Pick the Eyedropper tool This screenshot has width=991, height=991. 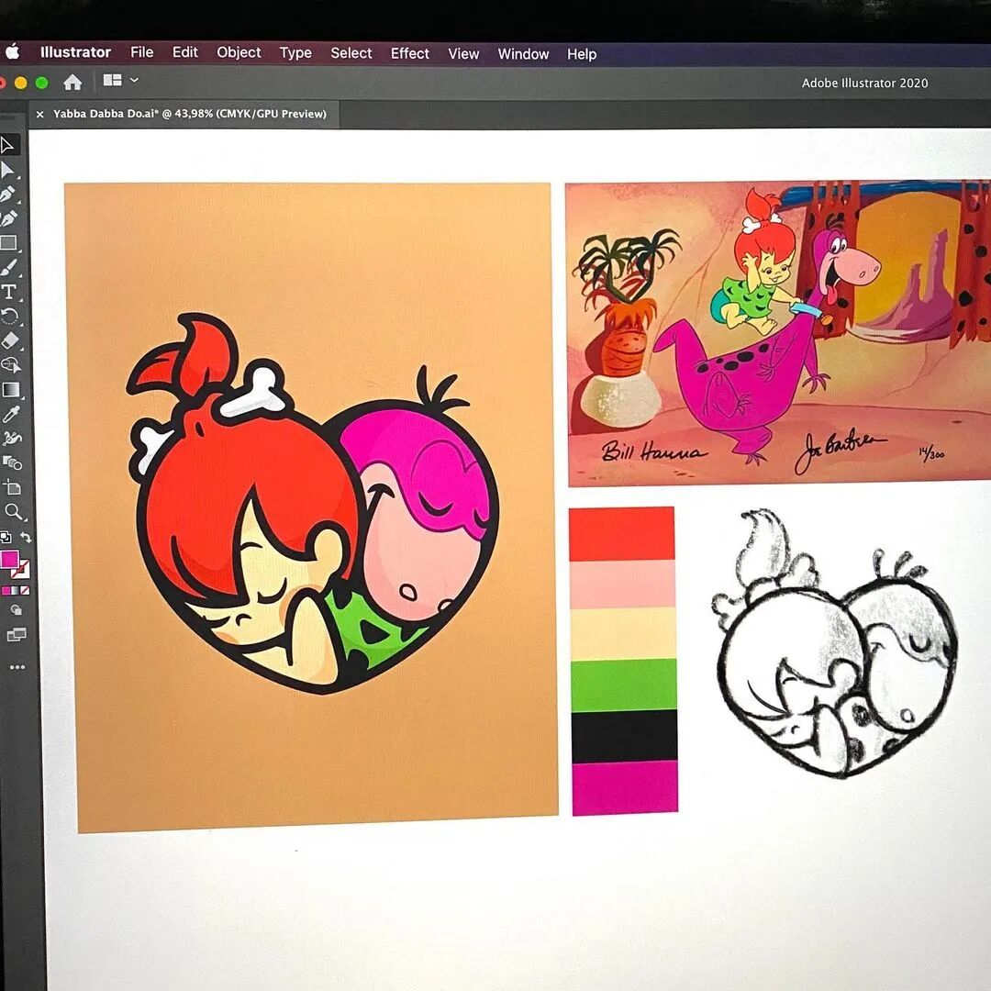[11, 414]
